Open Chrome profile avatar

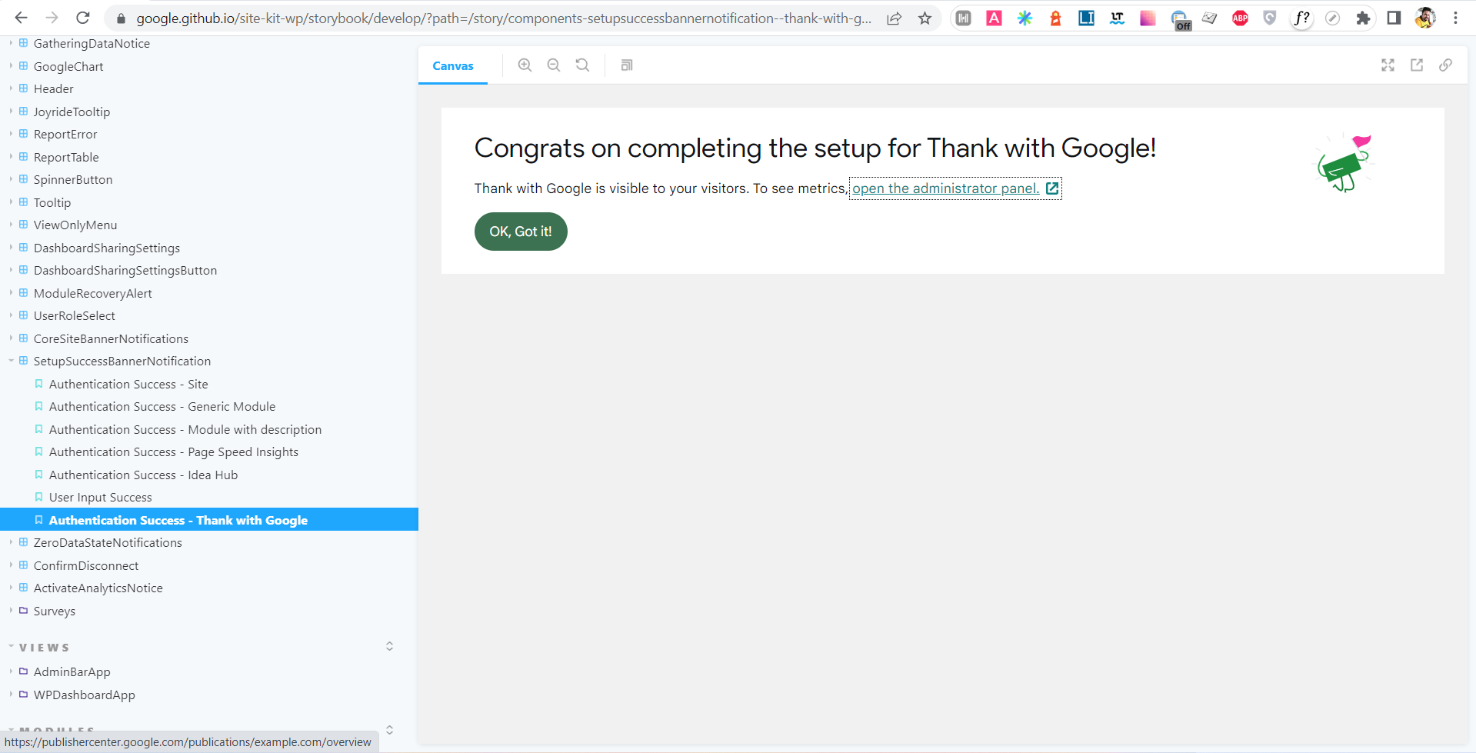tap(1425, 18)
